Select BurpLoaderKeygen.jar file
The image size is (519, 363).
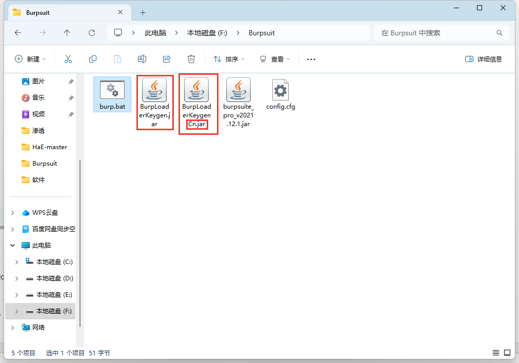154,102
